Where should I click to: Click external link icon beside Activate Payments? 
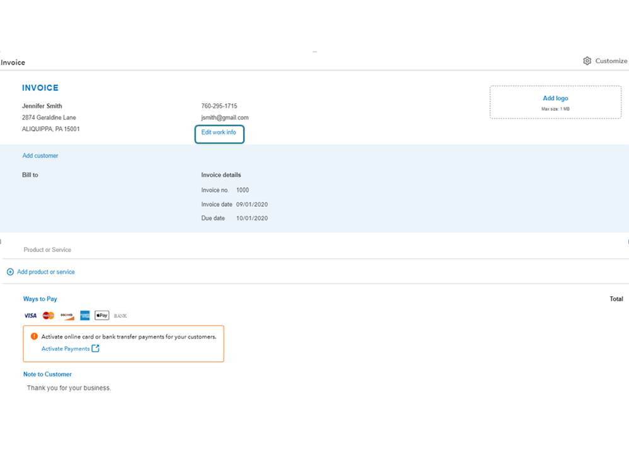[96, 348]
